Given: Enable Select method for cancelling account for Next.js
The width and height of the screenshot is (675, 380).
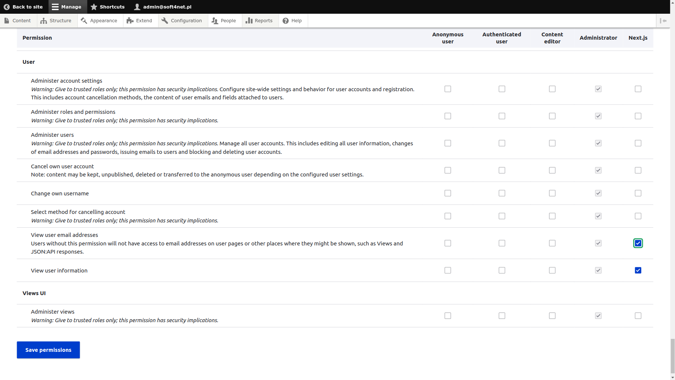Looking at the screenshot, I should pyautogui.click(x=638, y=216).
